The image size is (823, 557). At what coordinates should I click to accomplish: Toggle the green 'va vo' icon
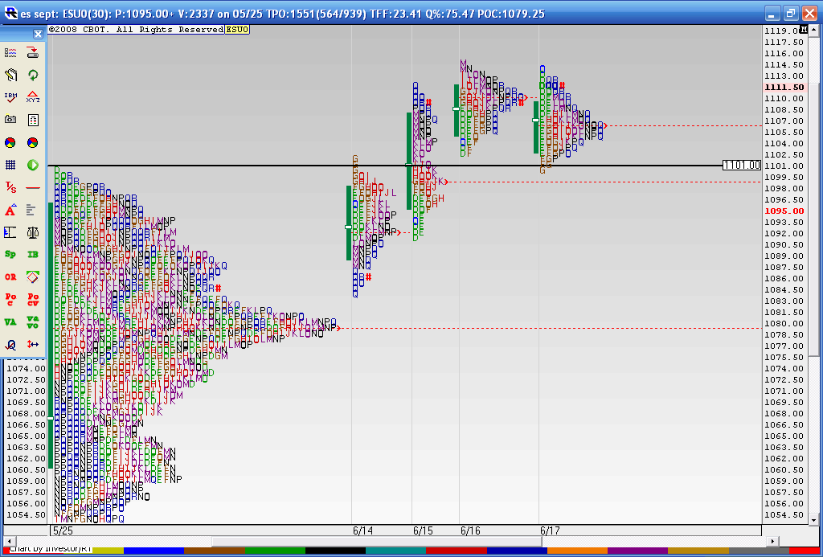tap(32, 322)
